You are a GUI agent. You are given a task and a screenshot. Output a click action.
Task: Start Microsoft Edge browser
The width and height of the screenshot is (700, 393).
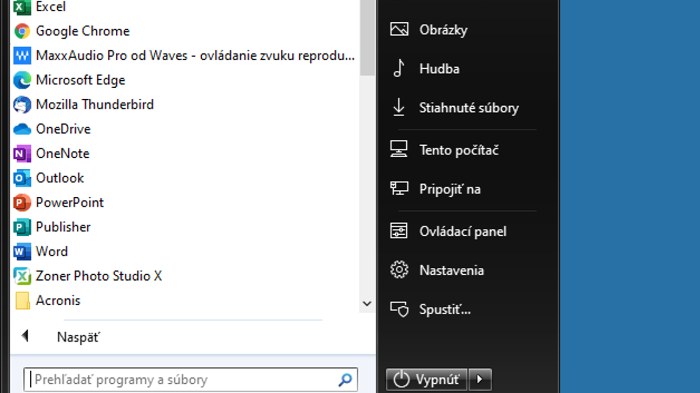[80, 80]
